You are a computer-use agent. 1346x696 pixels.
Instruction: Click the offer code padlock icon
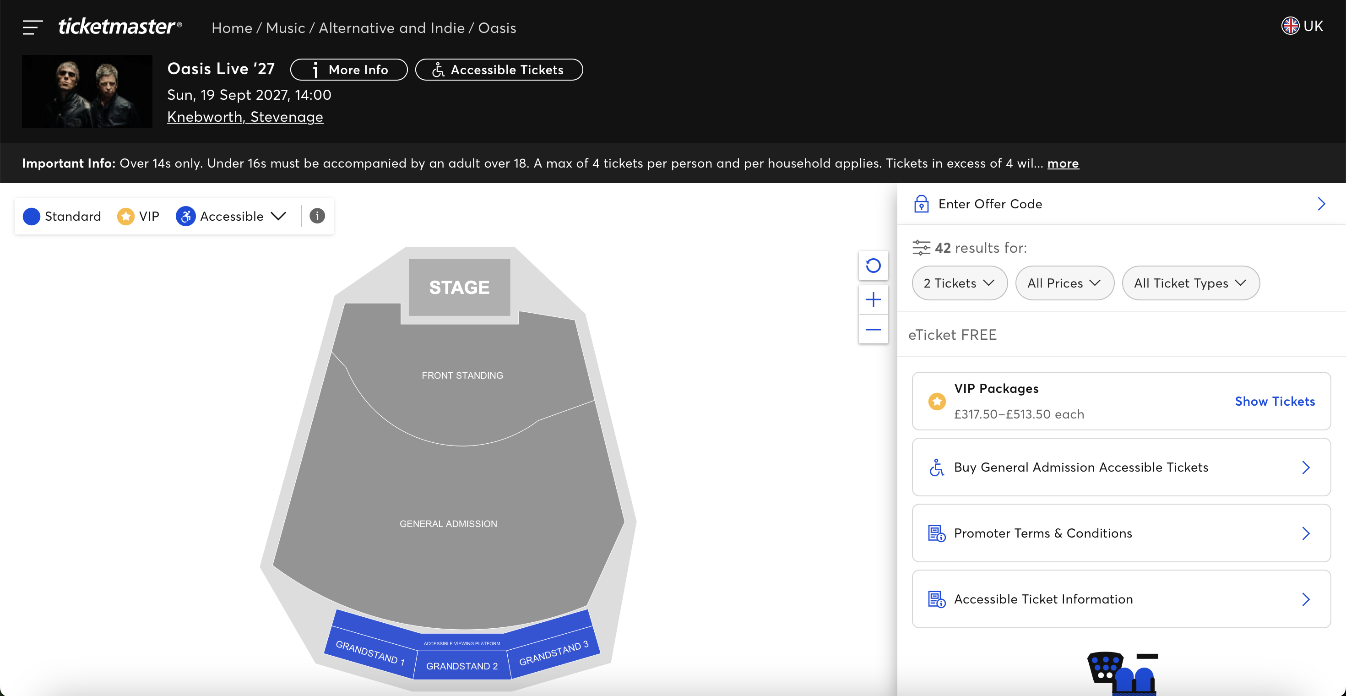pos(921,204)
